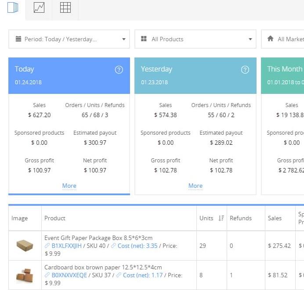Open the table grid view tab
This screenshot has height=290, width=304.
65,8
